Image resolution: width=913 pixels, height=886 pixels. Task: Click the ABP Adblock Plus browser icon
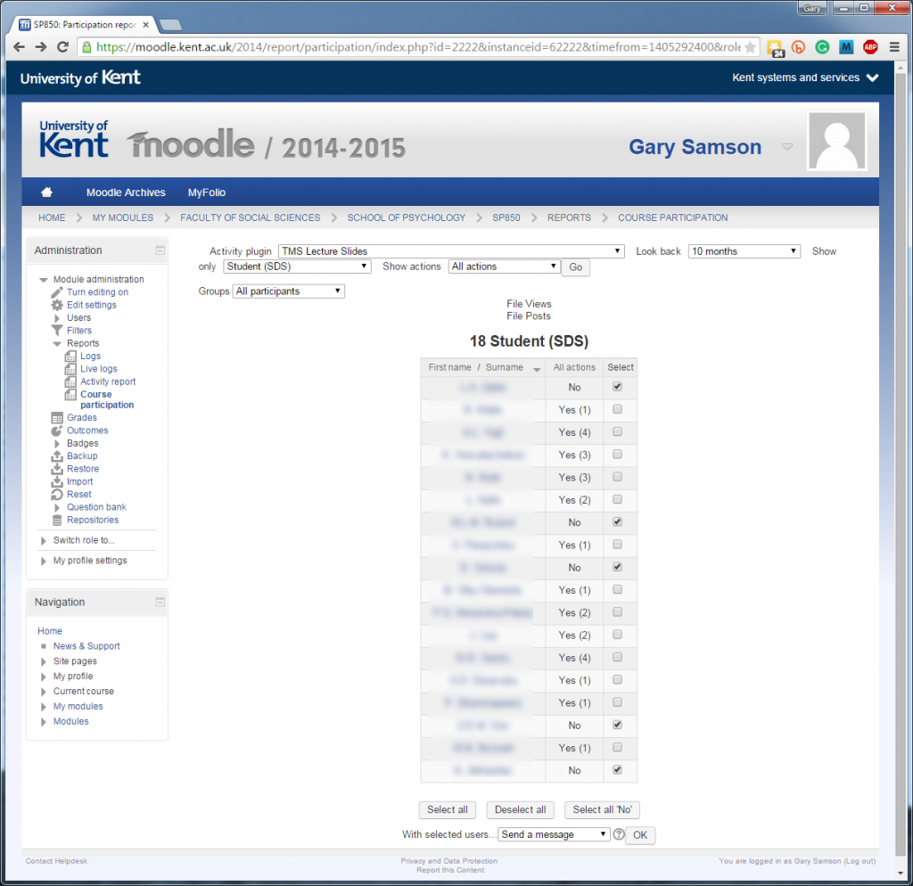(x=869, y=46)
